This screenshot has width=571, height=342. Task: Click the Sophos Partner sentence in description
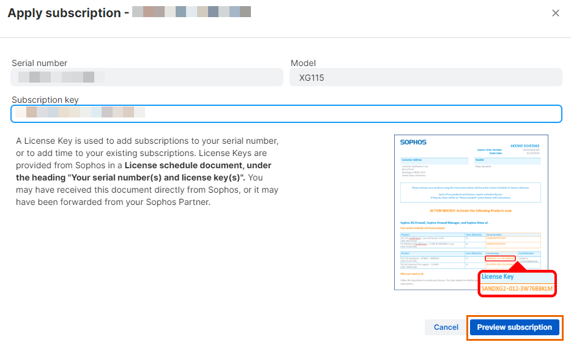pos(113,202)
